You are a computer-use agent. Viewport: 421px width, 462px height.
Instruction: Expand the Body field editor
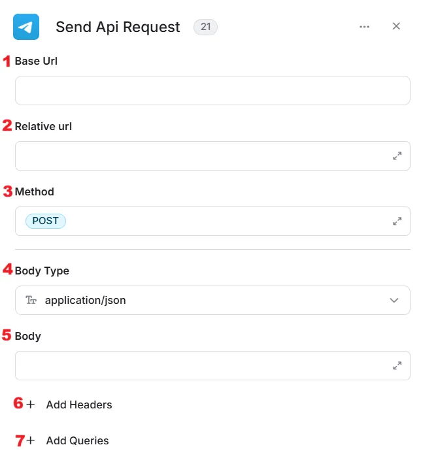pyautogui.click(x=397, y=366)
